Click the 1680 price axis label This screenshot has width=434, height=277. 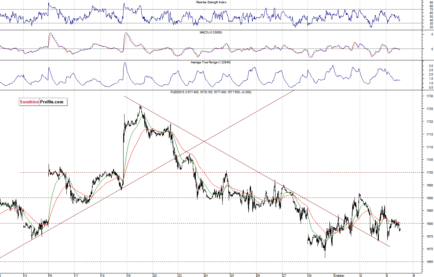[430, 224]
